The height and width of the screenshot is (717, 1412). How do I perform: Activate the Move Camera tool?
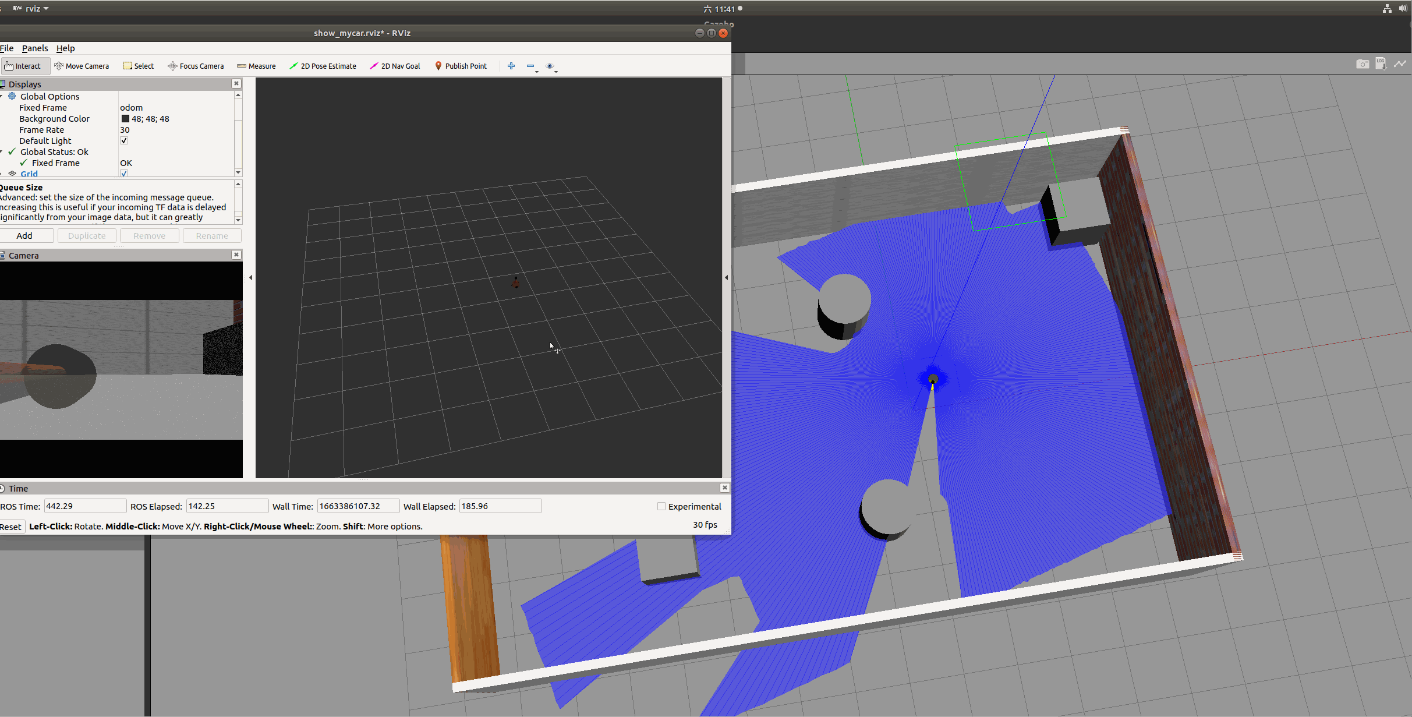(x=82, y=66)
